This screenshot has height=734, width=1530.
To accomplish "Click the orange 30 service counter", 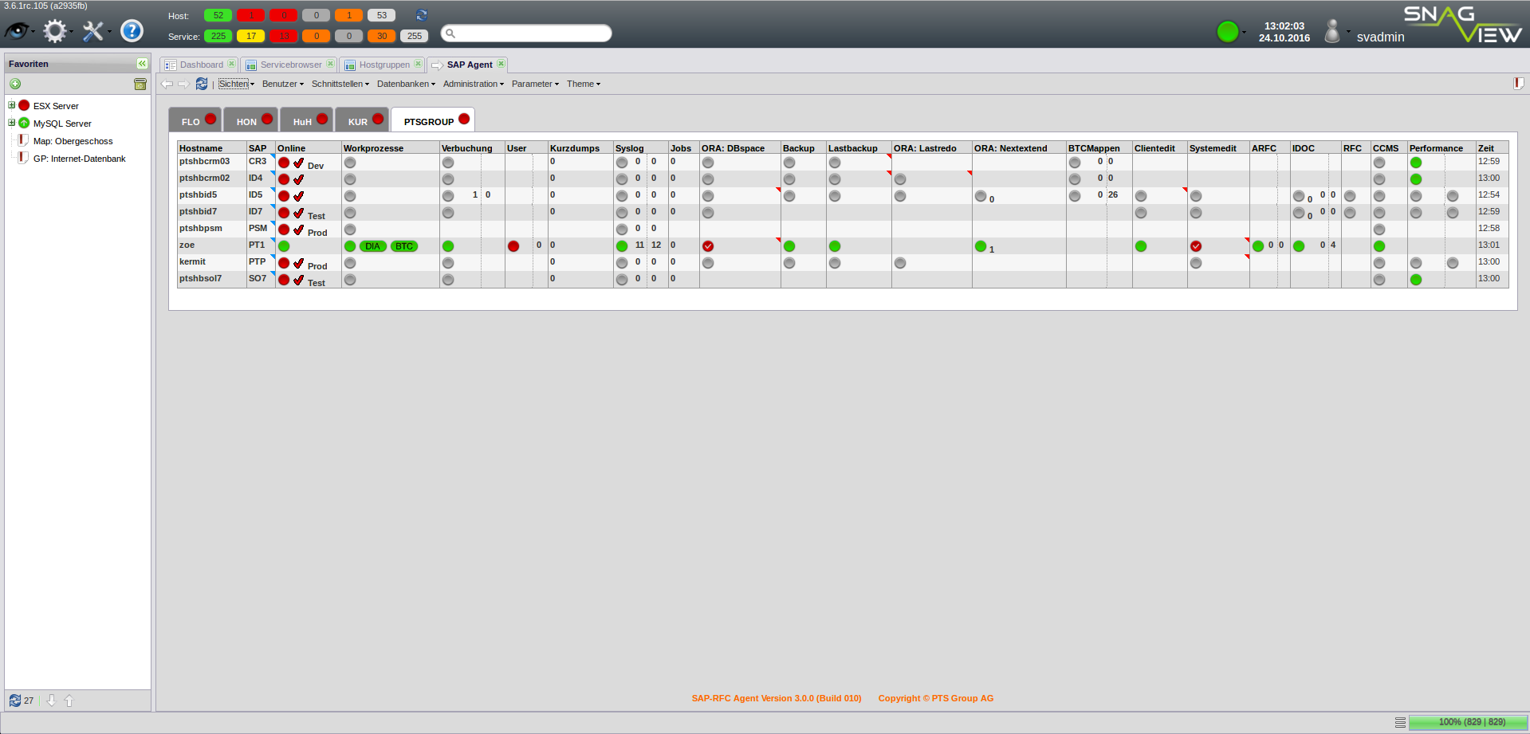I will (x=382, y=36).
